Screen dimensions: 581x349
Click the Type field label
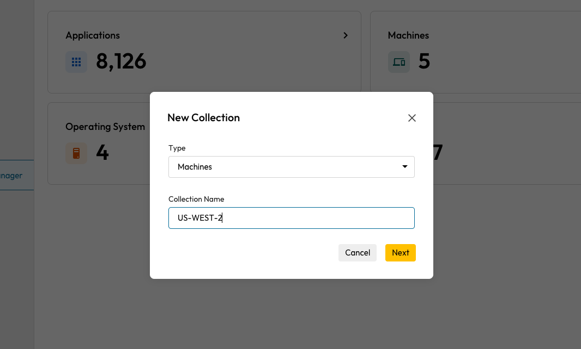coord(177,148)
